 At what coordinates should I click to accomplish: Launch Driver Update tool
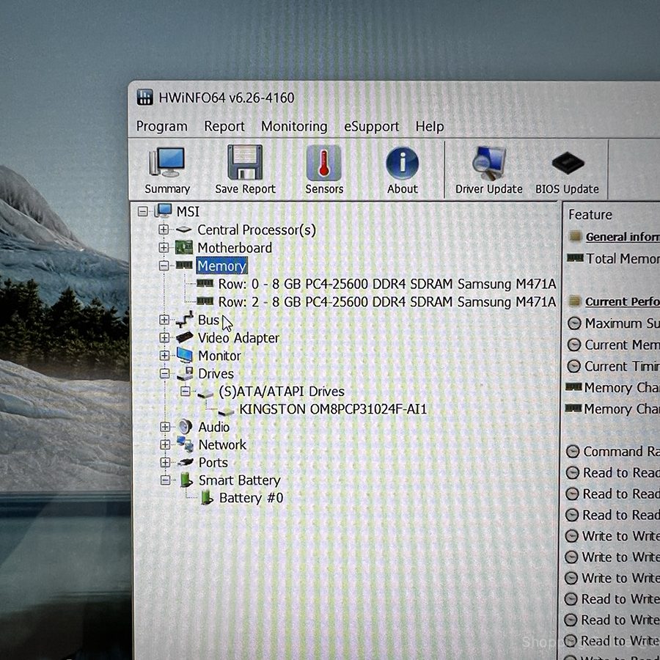coord(488,170)
